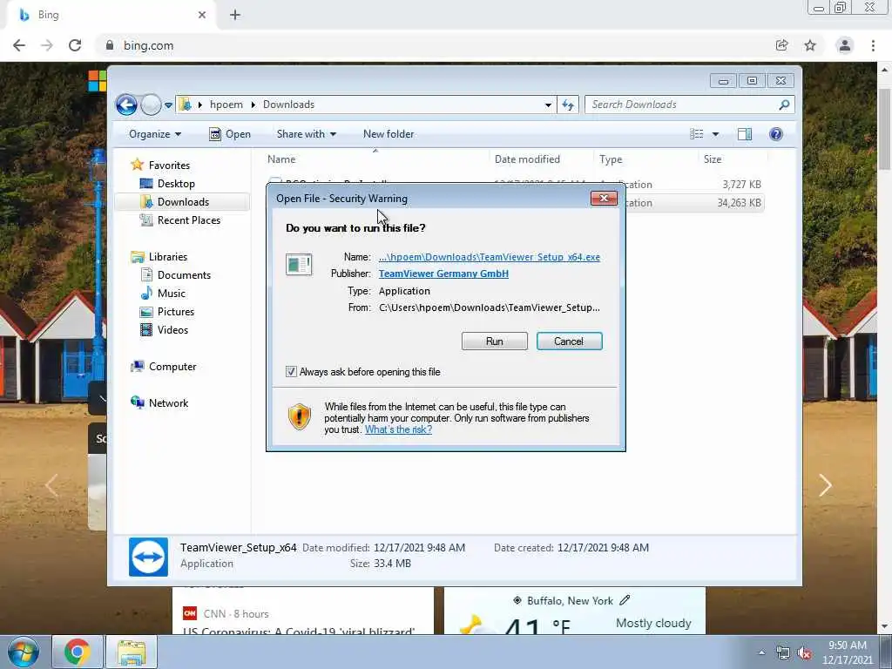Viewport: 892px width, 669px height.
Task: Select Recent Places in navigation pane
Action: (189, 220)
